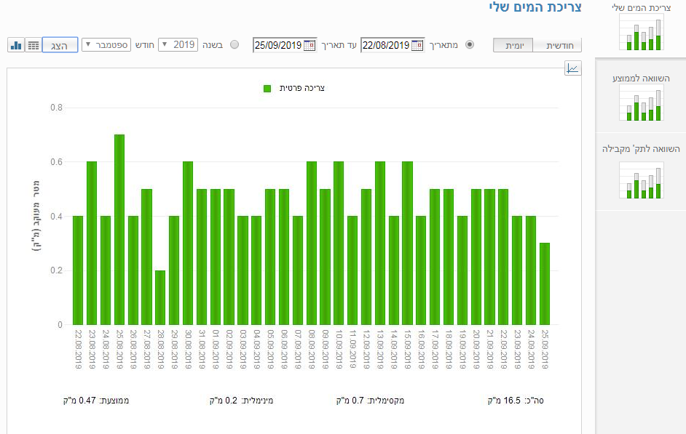
Task: Click the line chart toggle icon
Action: [x=573, y=68]
